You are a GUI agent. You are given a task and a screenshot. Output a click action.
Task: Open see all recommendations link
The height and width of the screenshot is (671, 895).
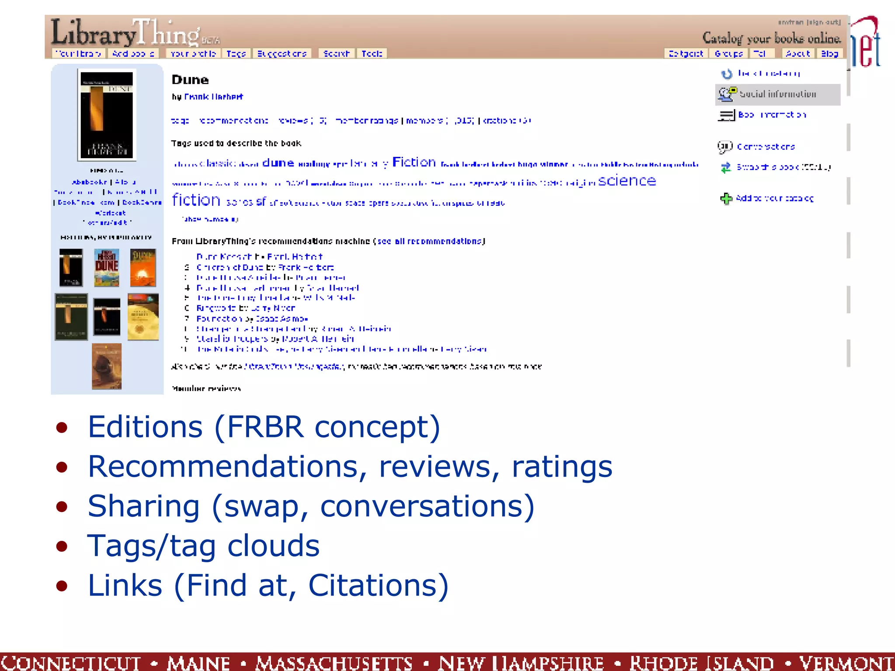[430, 241]
